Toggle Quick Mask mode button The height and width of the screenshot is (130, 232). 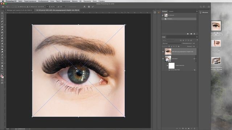click(2, 80)
